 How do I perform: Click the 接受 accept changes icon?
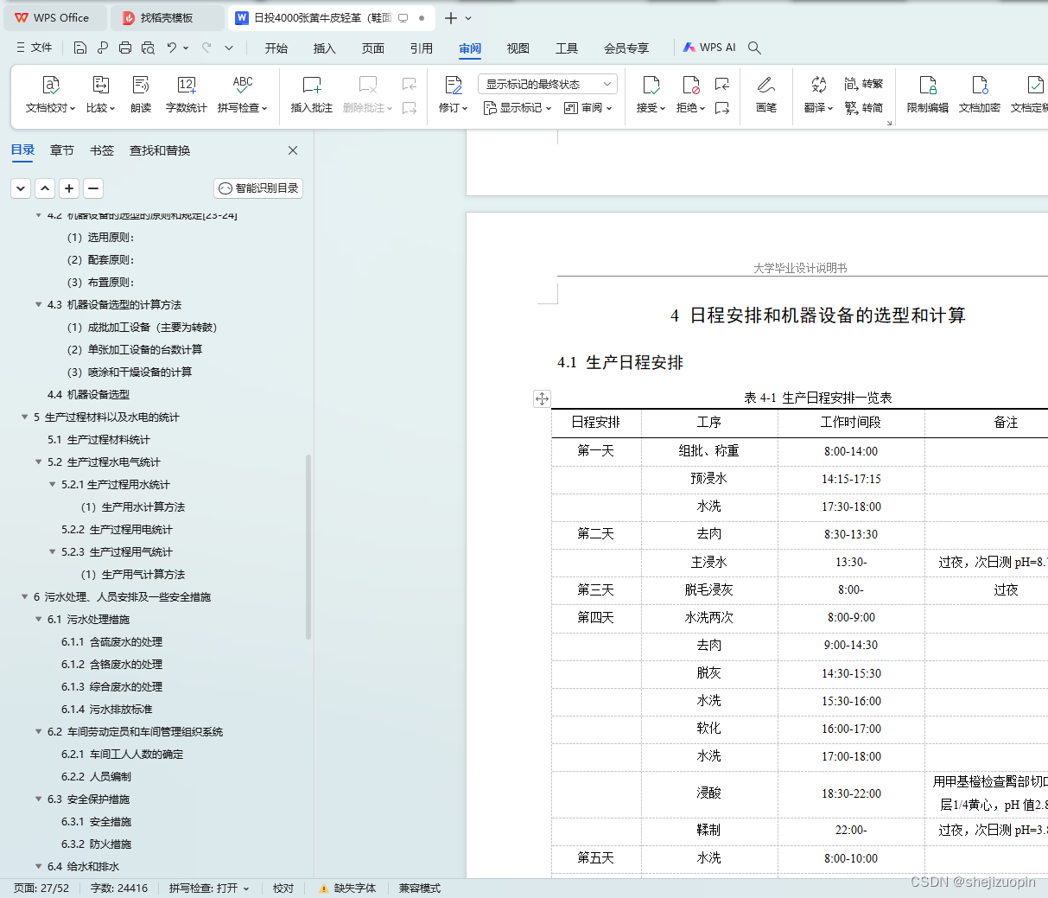coord(651,85)
